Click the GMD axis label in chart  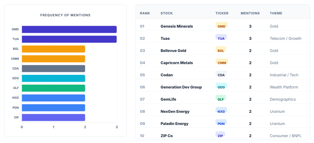pyautogui.click(x=15, y=29)
